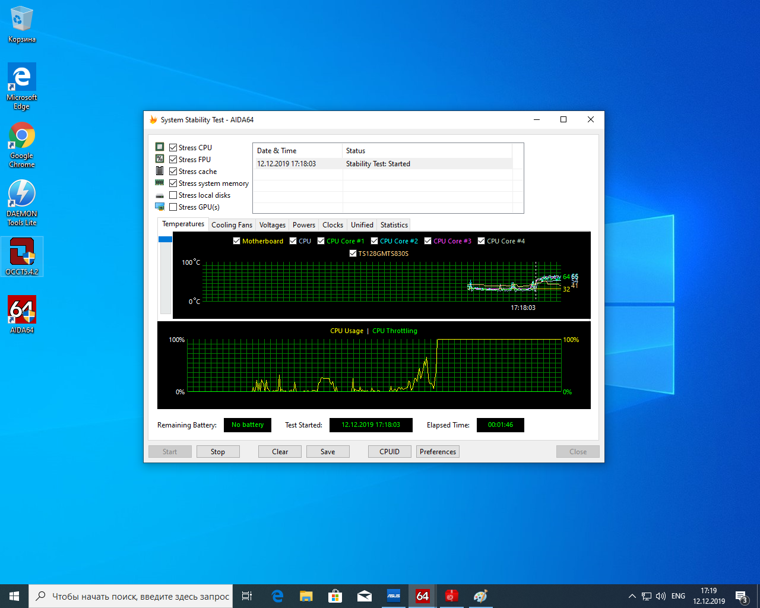This screenshot has width=760, height=608.
Task: Open Microsoft Store from the taskbar
Action: [335, 596]
